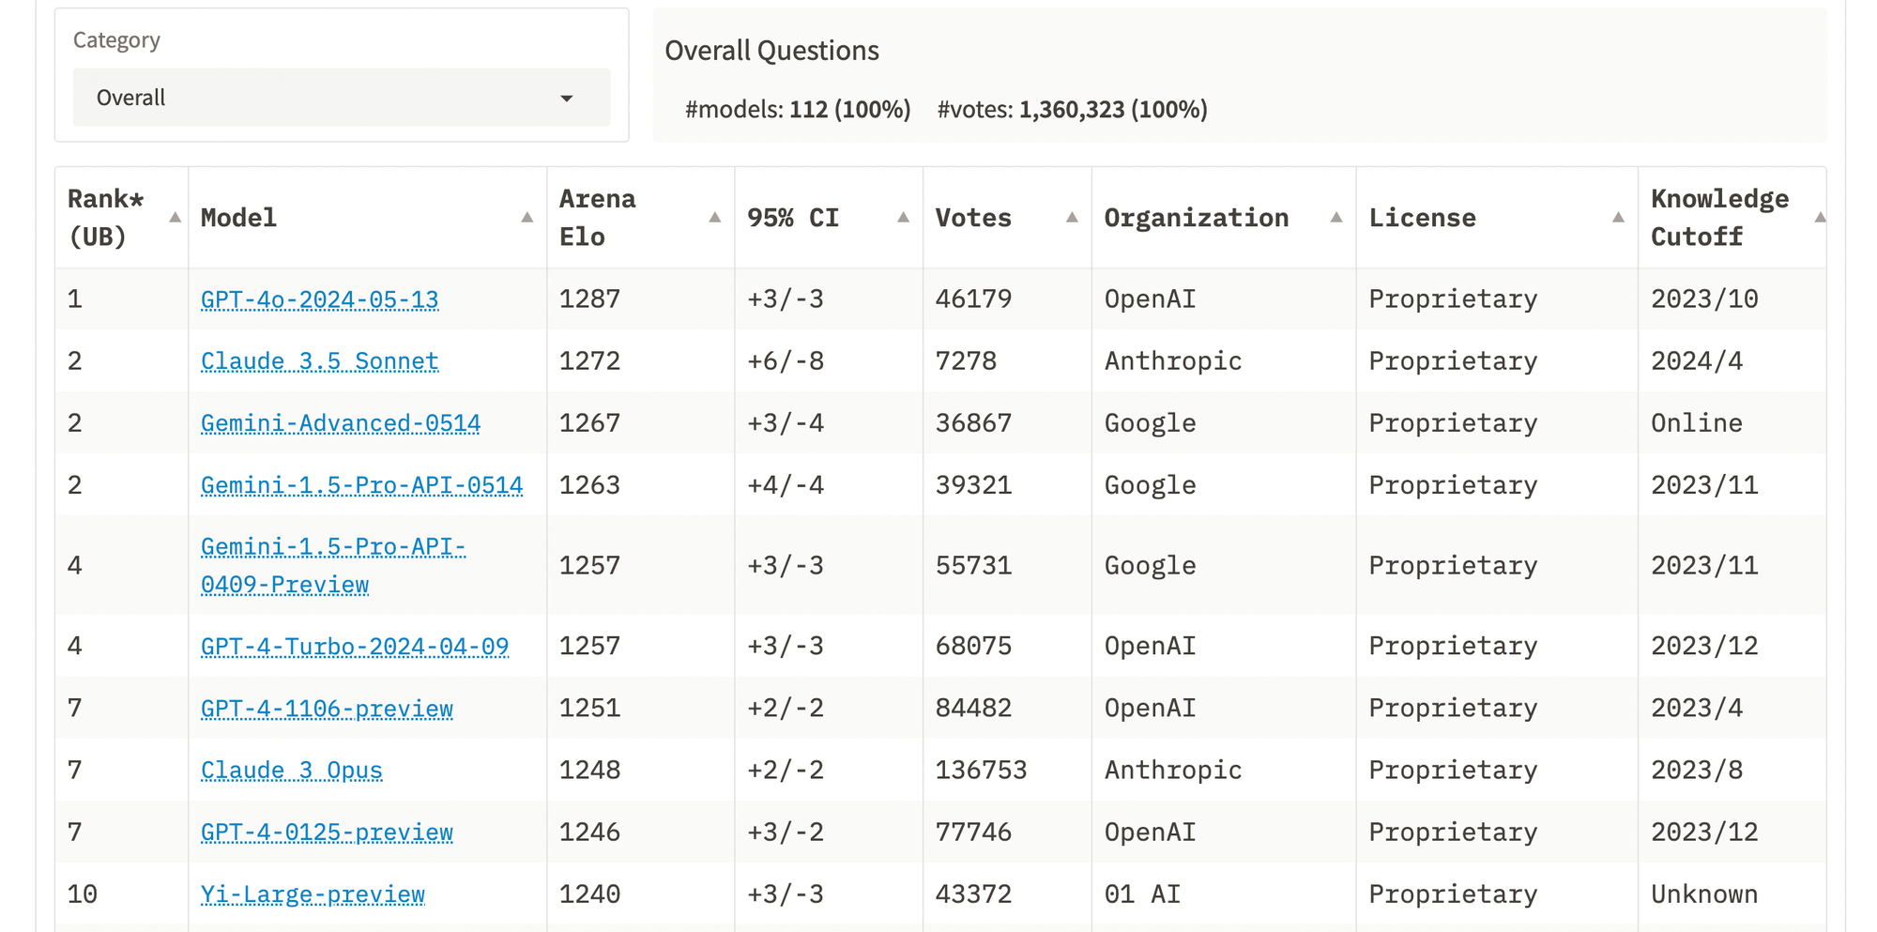Go to GPT-4-0125-preview model link
Viewport: 1877px width, 932px height.
pos(327,833)
